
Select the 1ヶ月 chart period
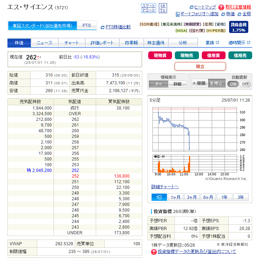[176, 197]
